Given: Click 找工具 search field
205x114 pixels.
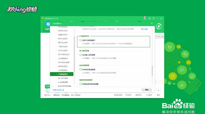Looking at the screenshot, I should tap(159, 37).
